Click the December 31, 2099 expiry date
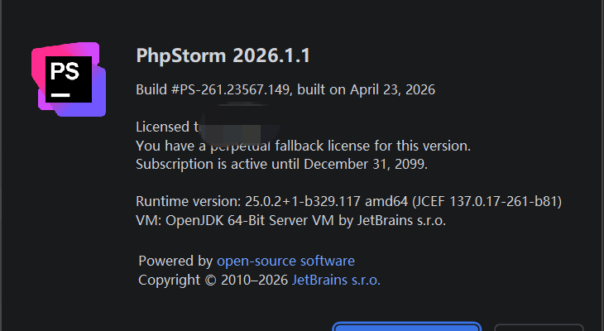 pos(367,164)
